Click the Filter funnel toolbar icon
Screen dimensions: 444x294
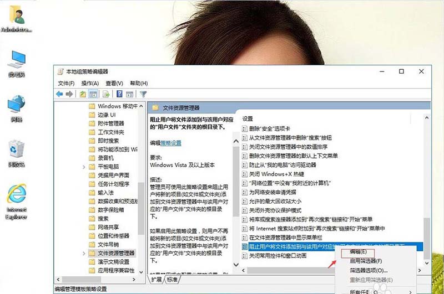143,94
